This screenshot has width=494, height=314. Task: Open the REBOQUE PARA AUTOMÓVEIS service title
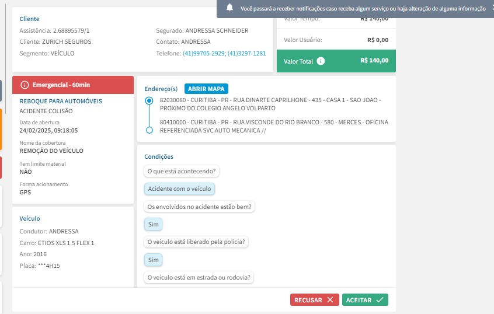(61, 101)
